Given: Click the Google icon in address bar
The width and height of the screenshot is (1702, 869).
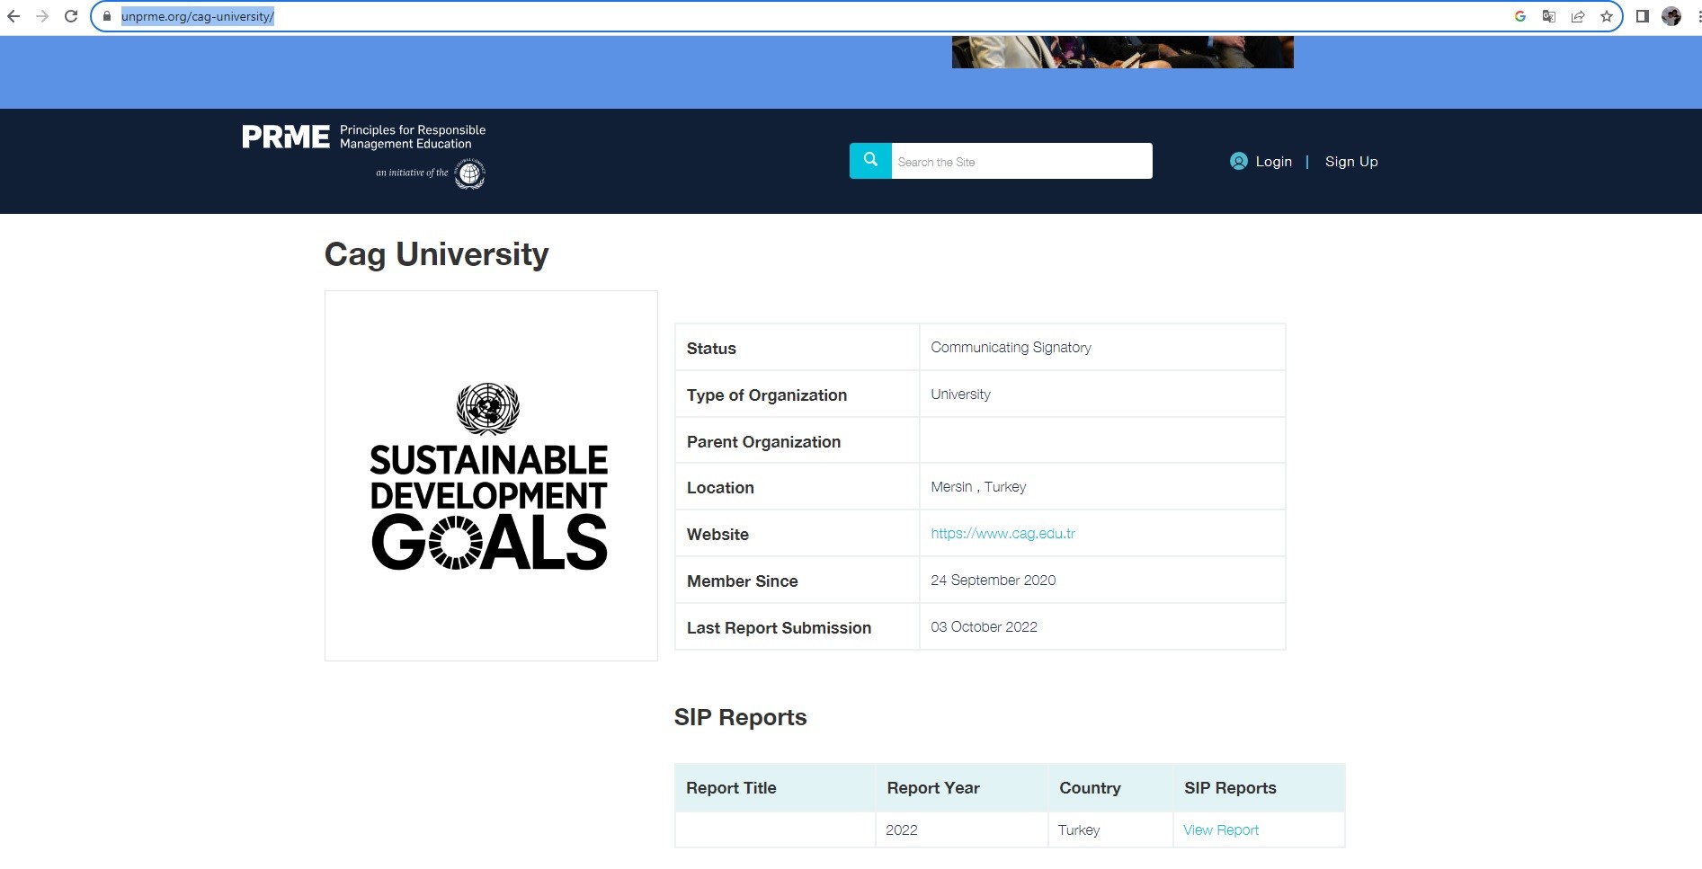Looking at the screenshot, I should (1519, 16).
